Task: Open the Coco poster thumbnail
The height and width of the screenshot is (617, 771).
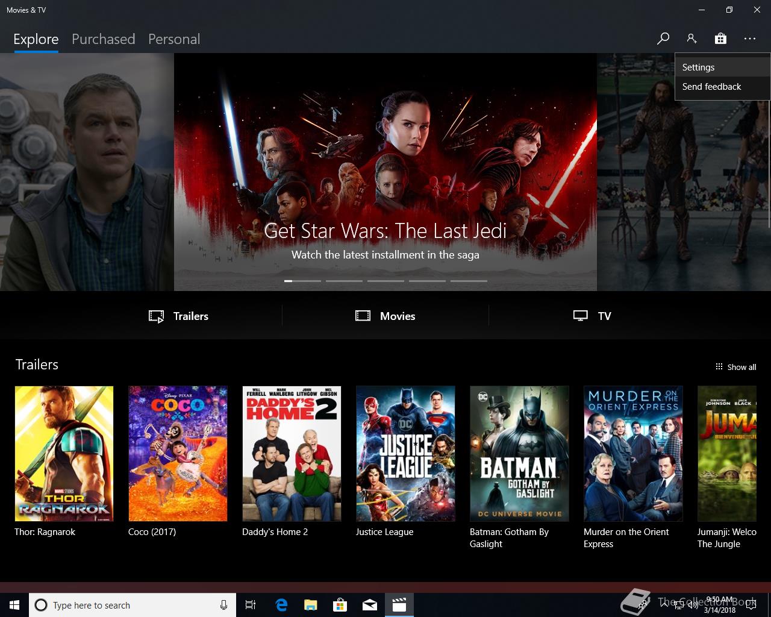Action: click(x=178, y=454)
